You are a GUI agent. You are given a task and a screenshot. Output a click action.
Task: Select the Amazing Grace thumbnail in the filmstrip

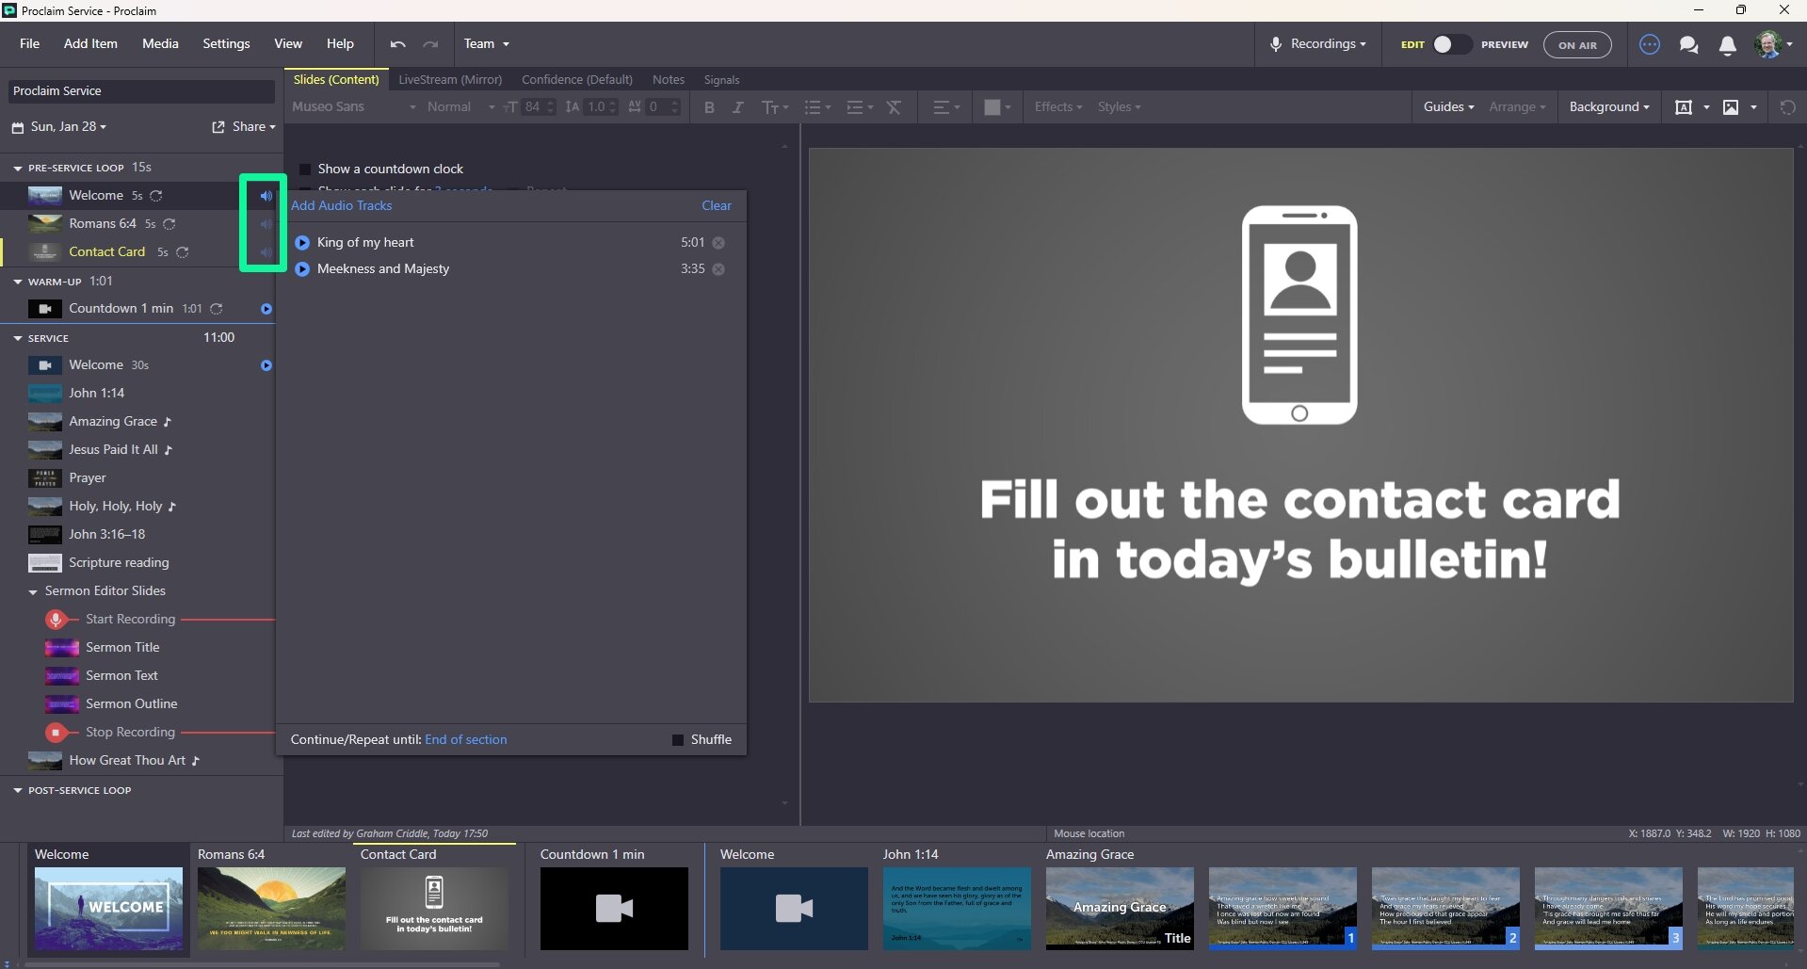[1119, 907]
